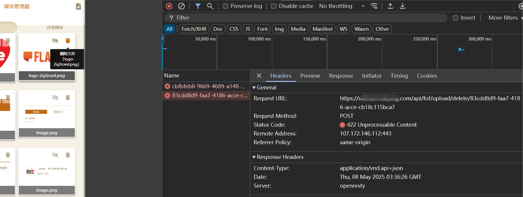Filter by Media requests
This screenshot has height=197, width=523.
coord(298,29)
